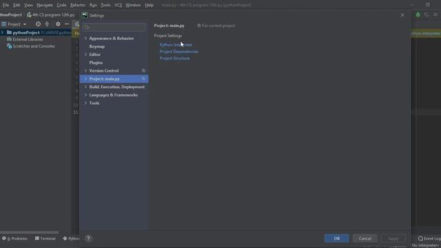Open the Tools menu in menu bar
The image size is (441, 248).
coord(105,5)
